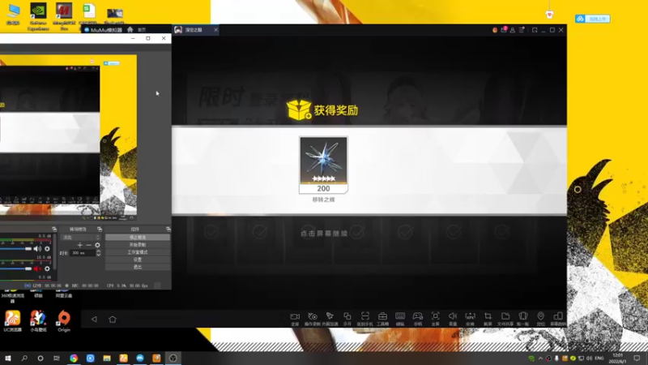Click tap-to-continue text under the reward
648x365 pixels.
pyautogui.click(x=323, y=234)
